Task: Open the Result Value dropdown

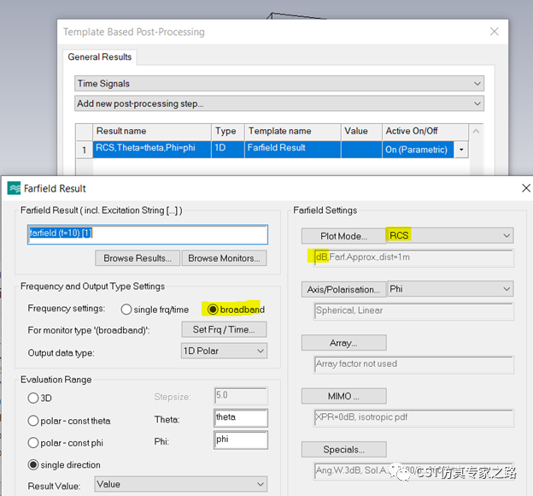Action: tap(181, 484)
